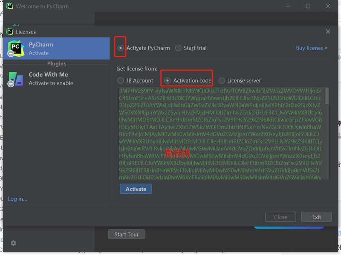Select the Activate PyCharm radio button
Screen dimensions: 341x255
pyautogui.click(x=121, y=48)
